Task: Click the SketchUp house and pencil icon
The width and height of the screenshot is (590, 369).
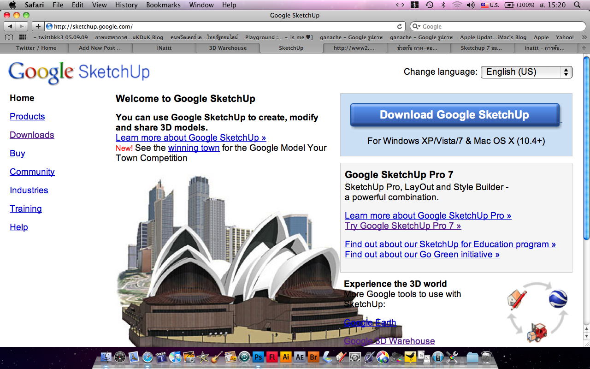Action: click(517, 299)
